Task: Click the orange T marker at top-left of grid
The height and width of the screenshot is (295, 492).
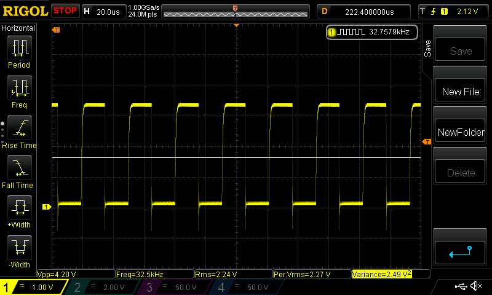Action: [56, 29]
